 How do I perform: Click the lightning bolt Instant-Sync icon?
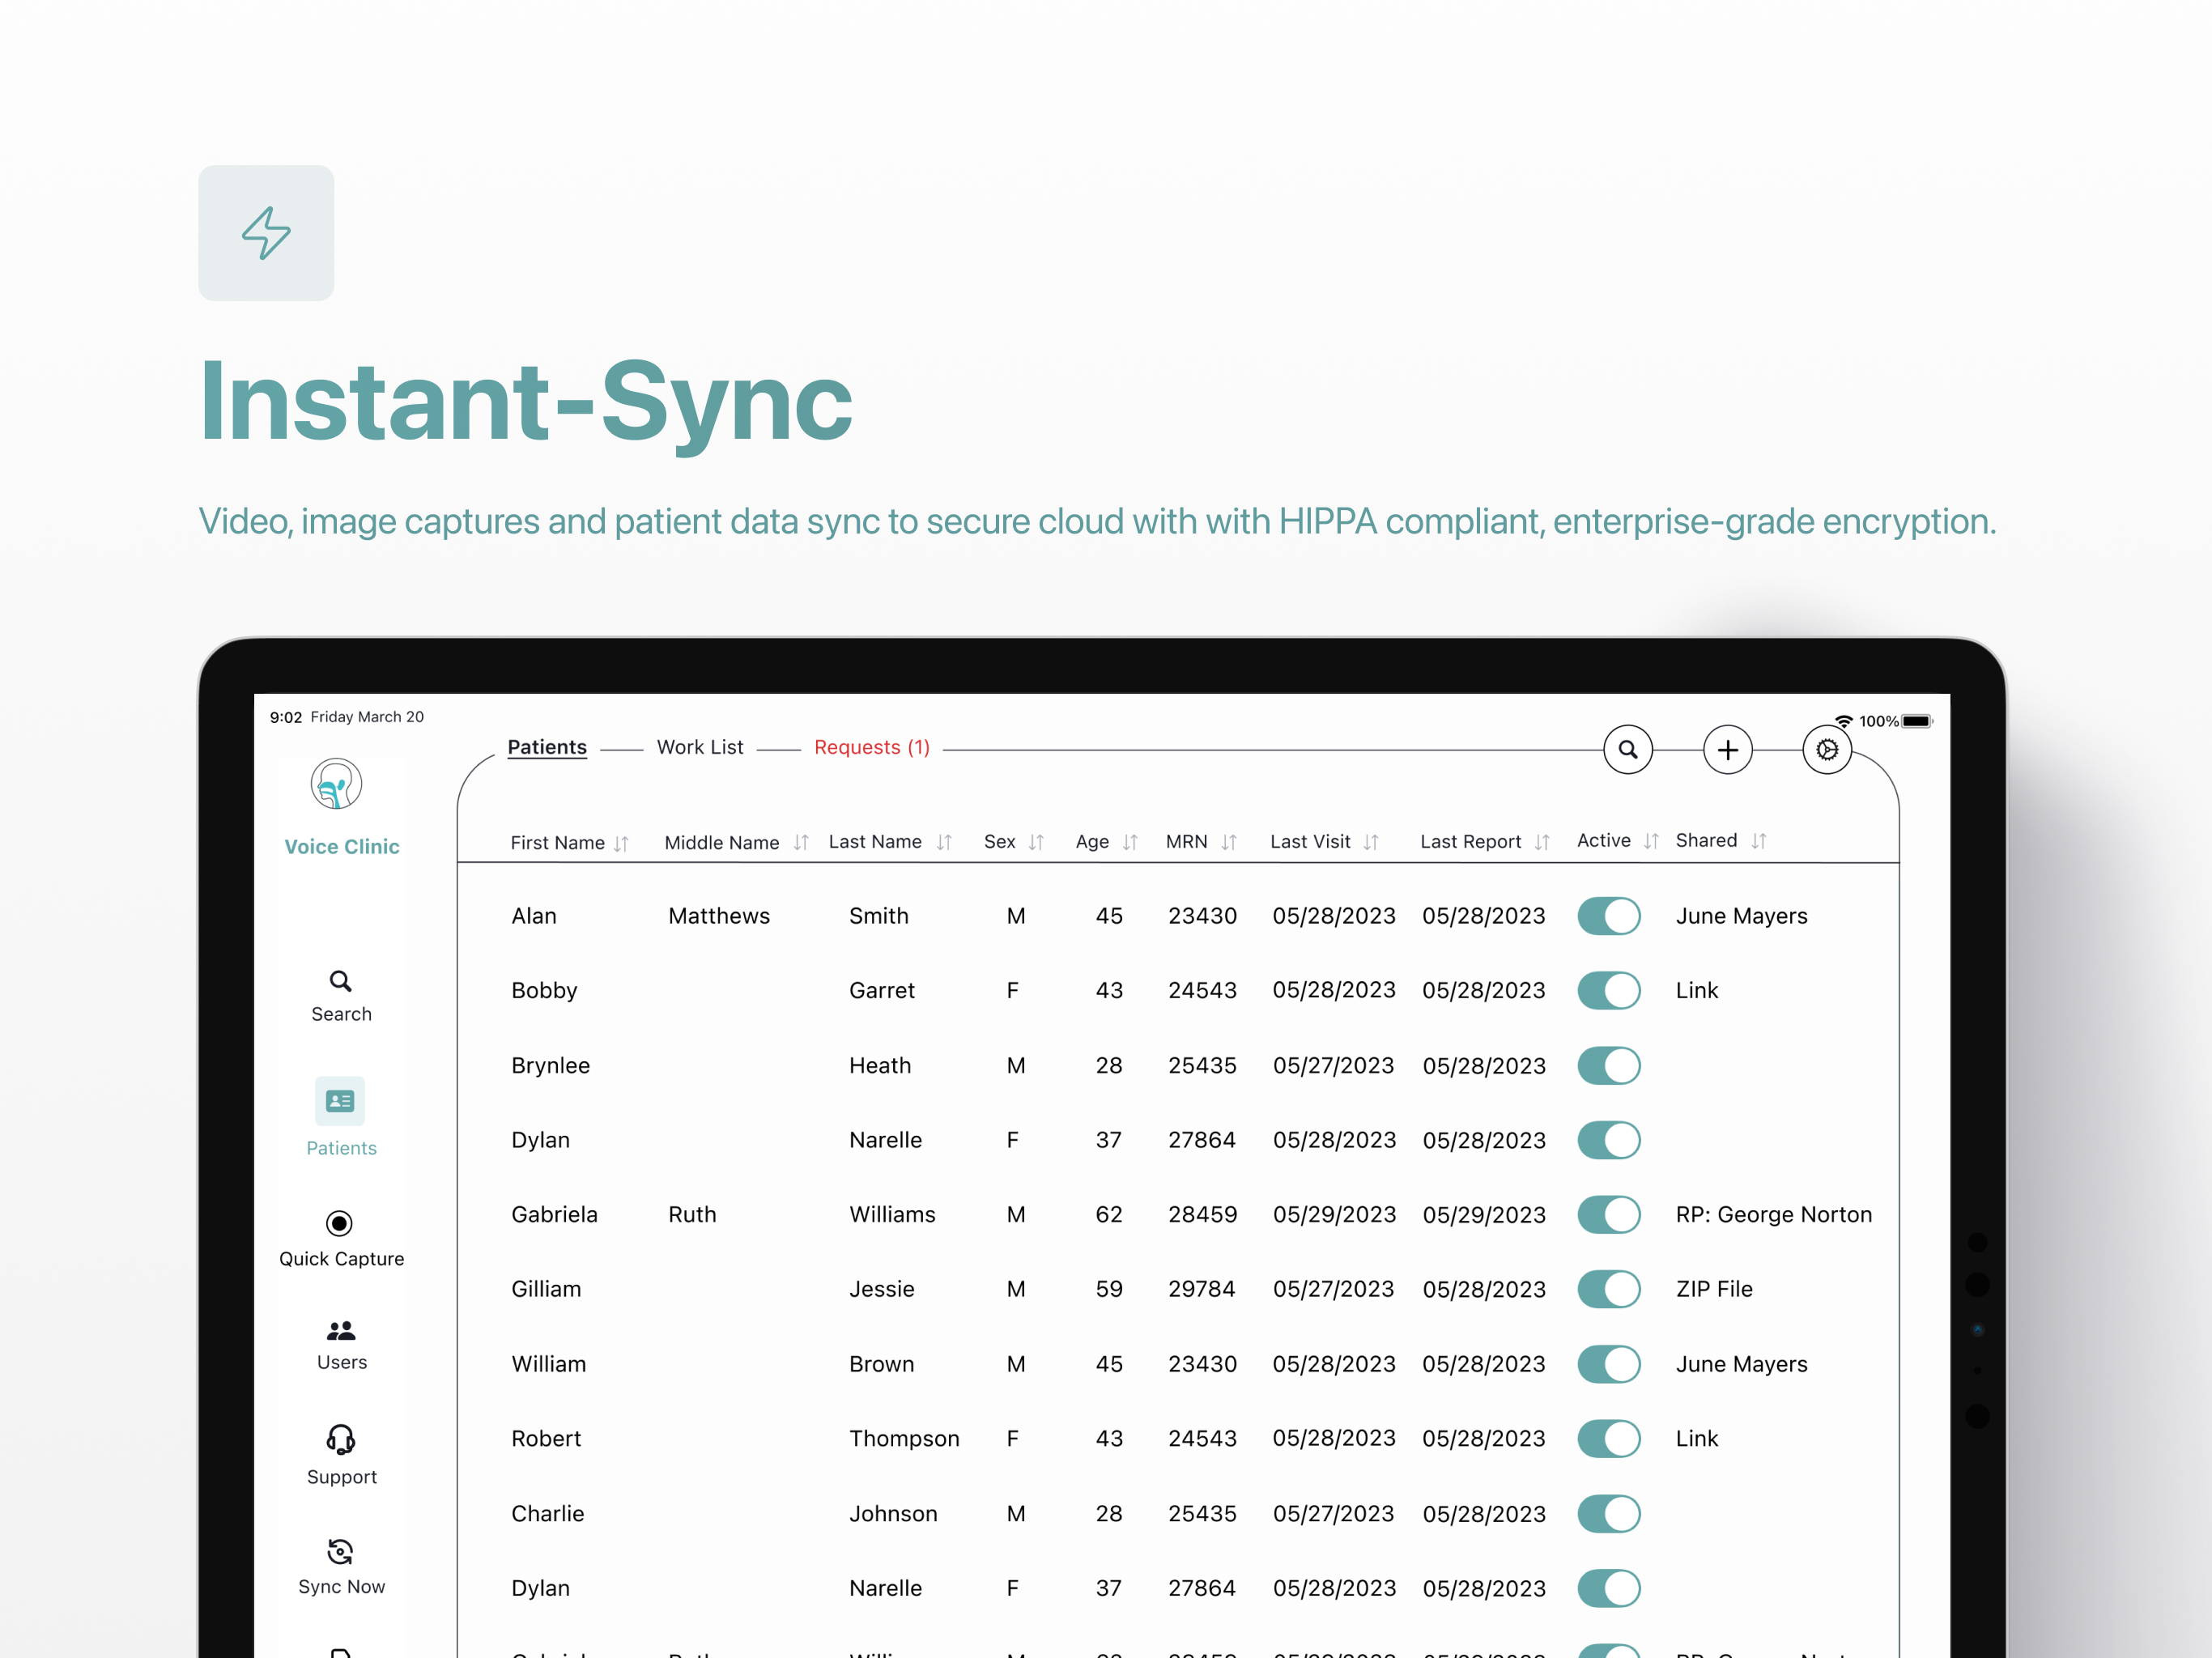pos(266,233)
